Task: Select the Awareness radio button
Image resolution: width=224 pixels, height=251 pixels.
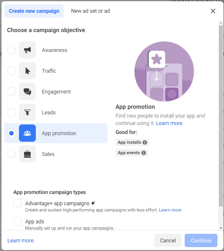Action: pyautogui.click(x=12, y=50)
